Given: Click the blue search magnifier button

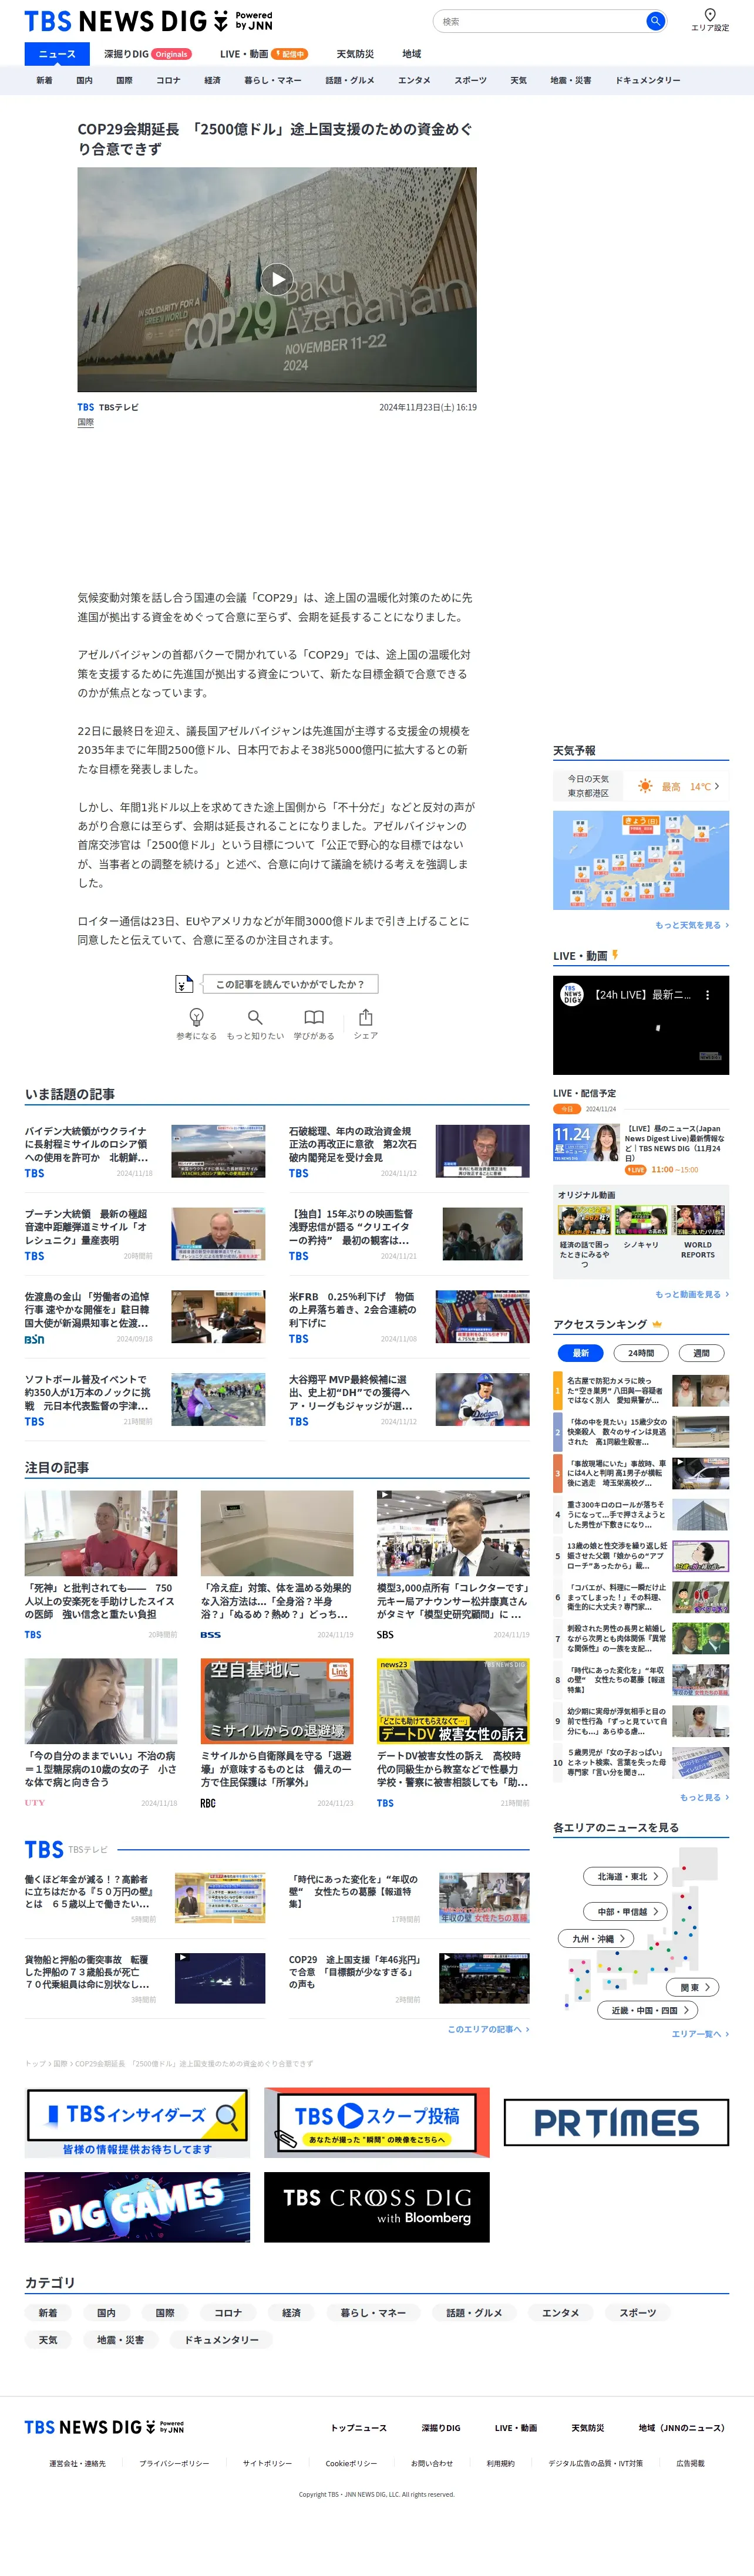Looking at the screenshot, I should (655, 21).
